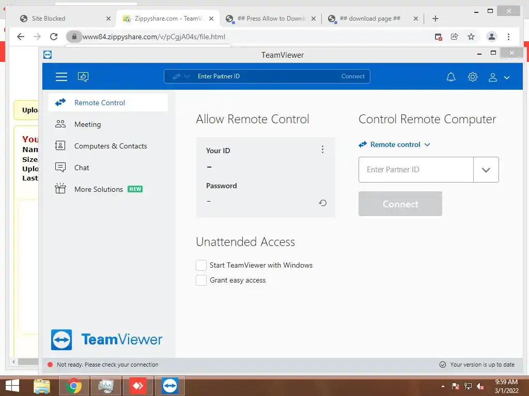Enable Grant easy access checkbox
The width and height of the screenshot is (529, 396).
point(201,280)
